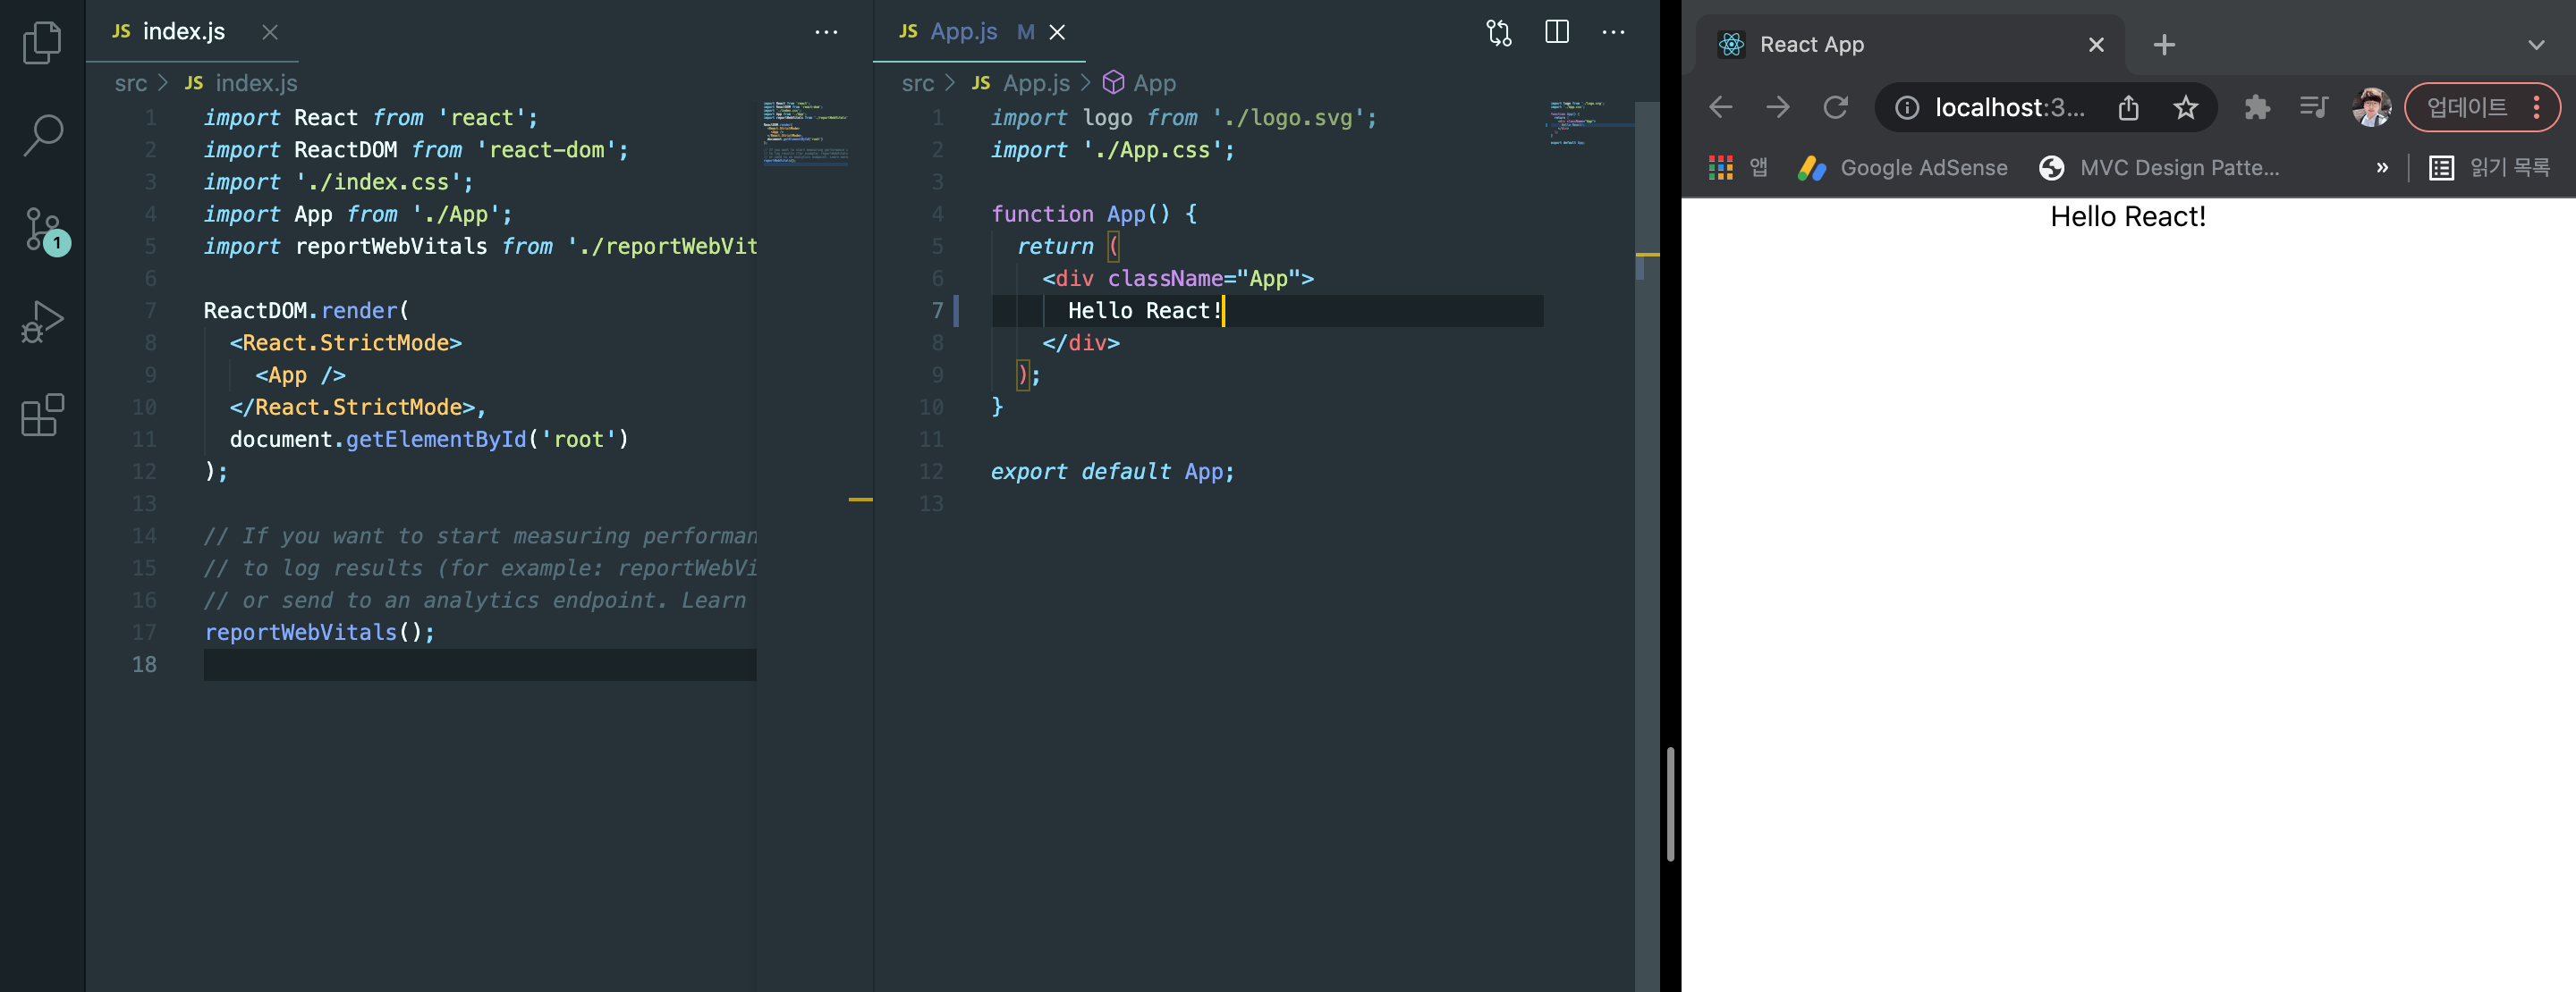Screen dimensions: 2576x992
Task: Open more actions menu for index.js editor
Action: (x=825, y=33)
